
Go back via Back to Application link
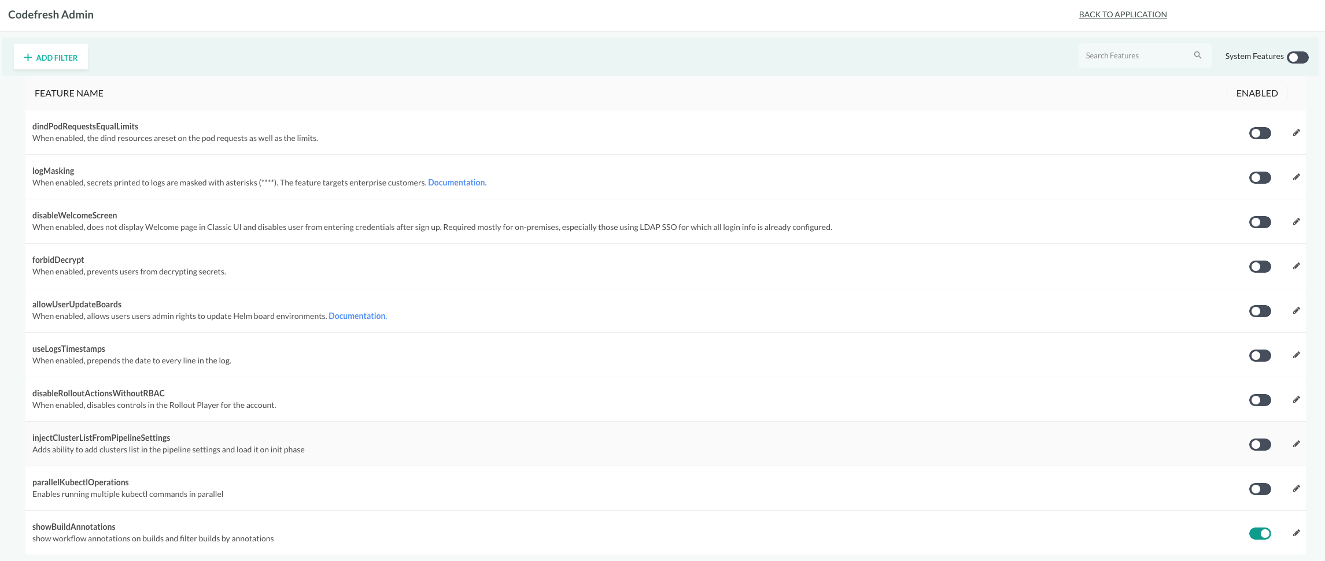(1123, 14)
